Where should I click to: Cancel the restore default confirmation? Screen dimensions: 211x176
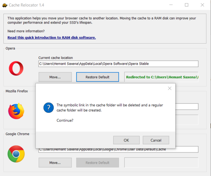156,140
